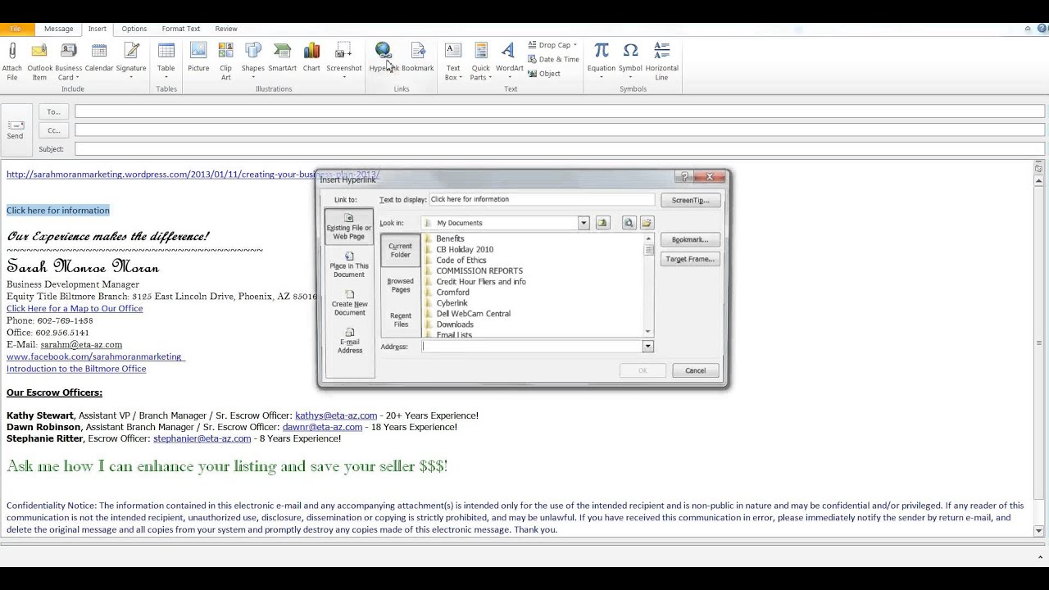Select Existing File or Web Page
The image size is (1049, 590).
point(349,227)
